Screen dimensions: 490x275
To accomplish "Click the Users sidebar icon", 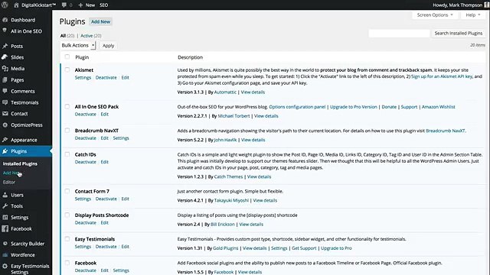I will tap(5, 195).
